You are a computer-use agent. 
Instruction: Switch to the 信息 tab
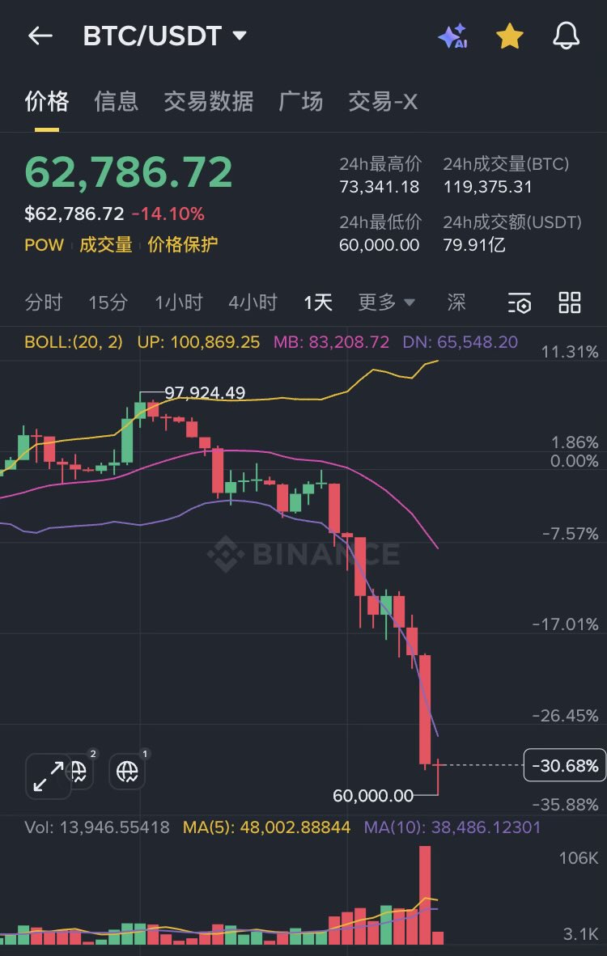pos(117,101)
